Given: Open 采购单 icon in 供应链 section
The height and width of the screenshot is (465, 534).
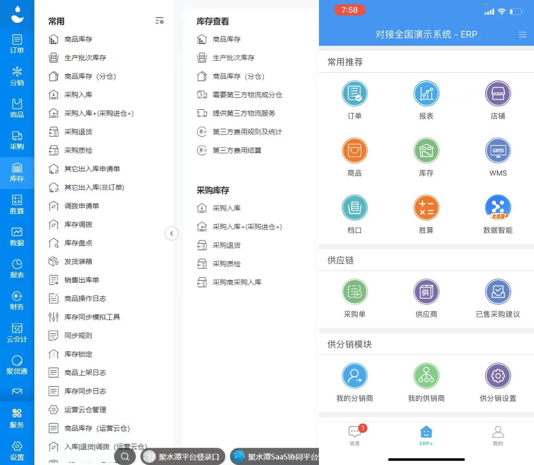Looking at the screenshot, I should click(x=354, y=292).
